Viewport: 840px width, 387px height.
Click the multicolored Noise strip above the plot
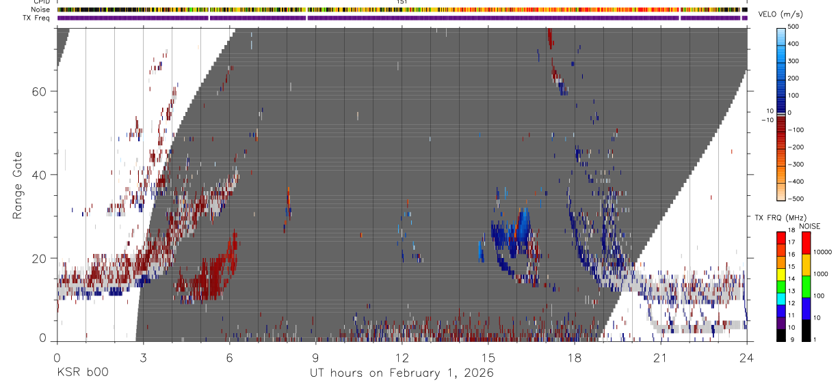pyautogui.click(x=402, y=10)
